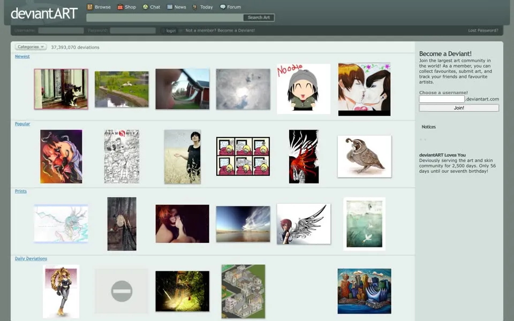Focus the Choose a username field
Screen dimensions: 514x321
(x=442, y=99)
